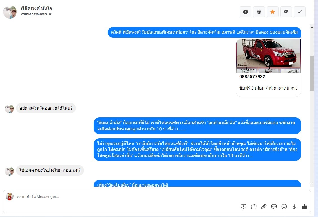Open the red pickup truck photo
318x217 pixels.
coord(268,56)
